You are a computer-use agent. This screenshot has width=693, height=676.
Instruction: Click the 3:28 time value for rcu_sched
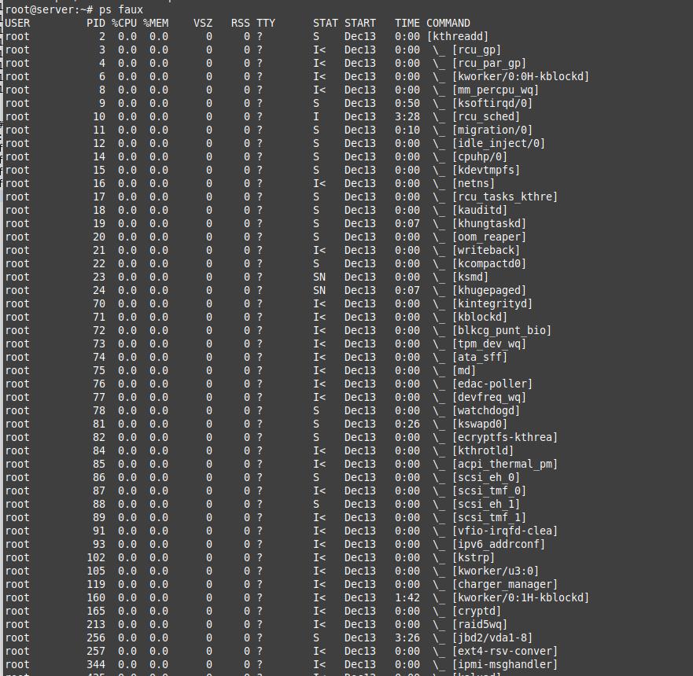(x=407, y=116)
